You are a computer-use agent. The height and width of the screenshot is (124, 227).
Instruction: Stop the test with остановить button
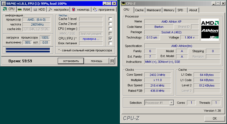pos(71,61)
